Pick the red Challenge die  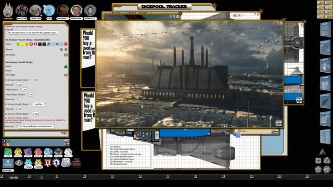pyautogui.click(x=38, y=152)
